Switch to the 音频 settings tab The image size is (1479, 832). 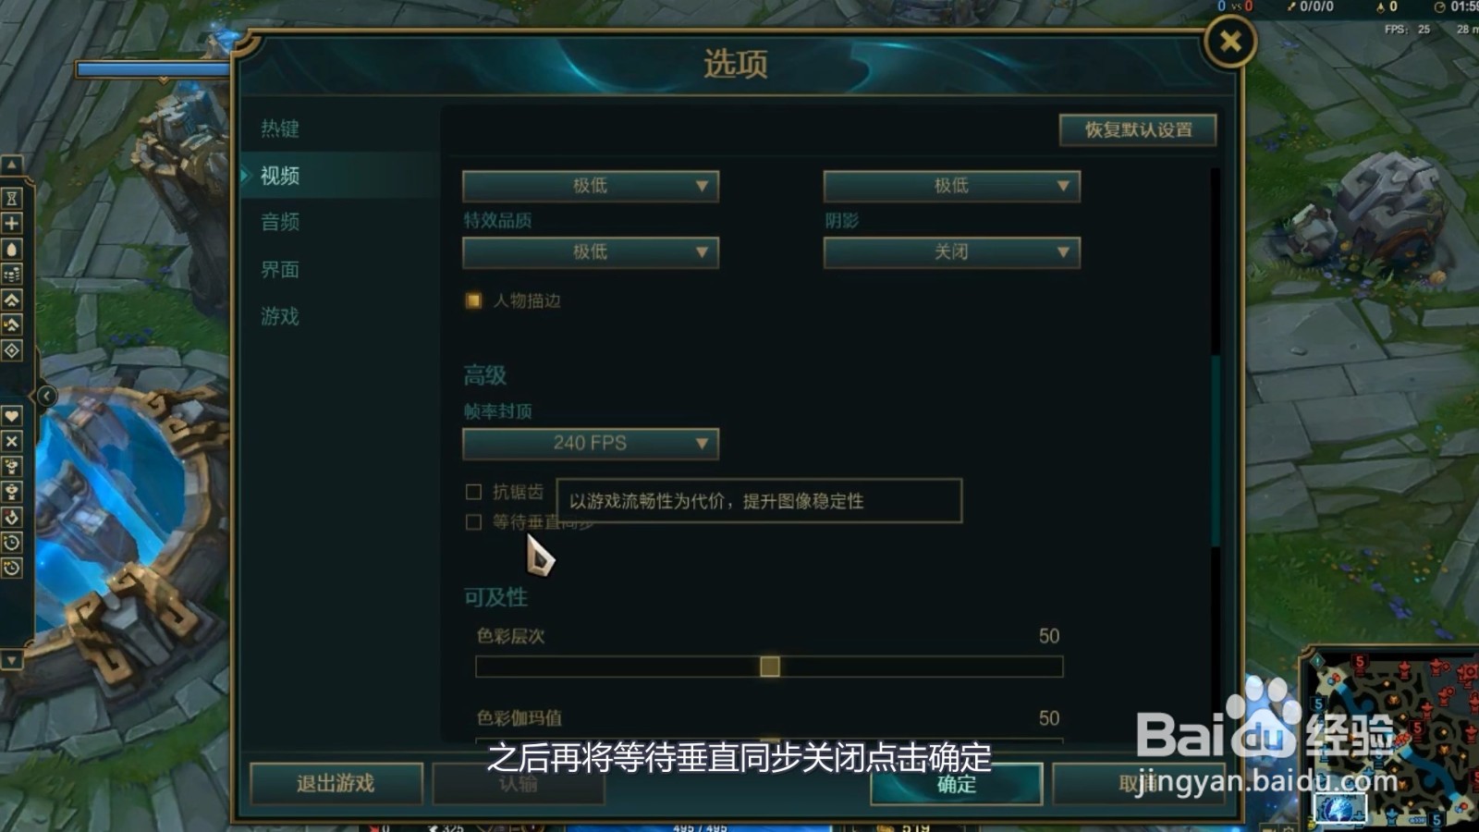pyautogui.click(x=280, y=222)
